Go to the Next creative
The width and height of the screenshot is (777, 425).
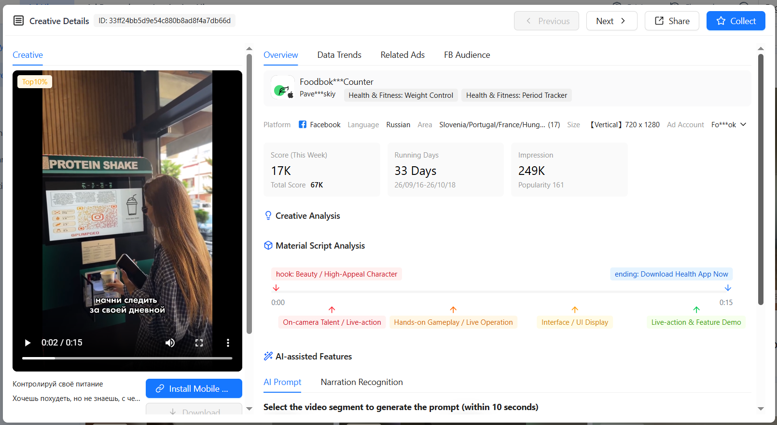[x=611, y=21]
